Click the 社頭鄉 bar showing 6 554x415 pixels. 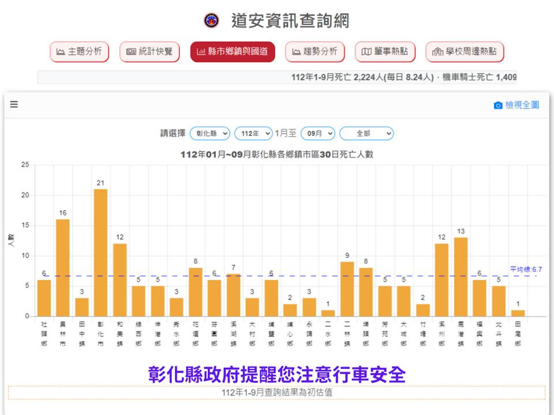(x=44, y=298)
